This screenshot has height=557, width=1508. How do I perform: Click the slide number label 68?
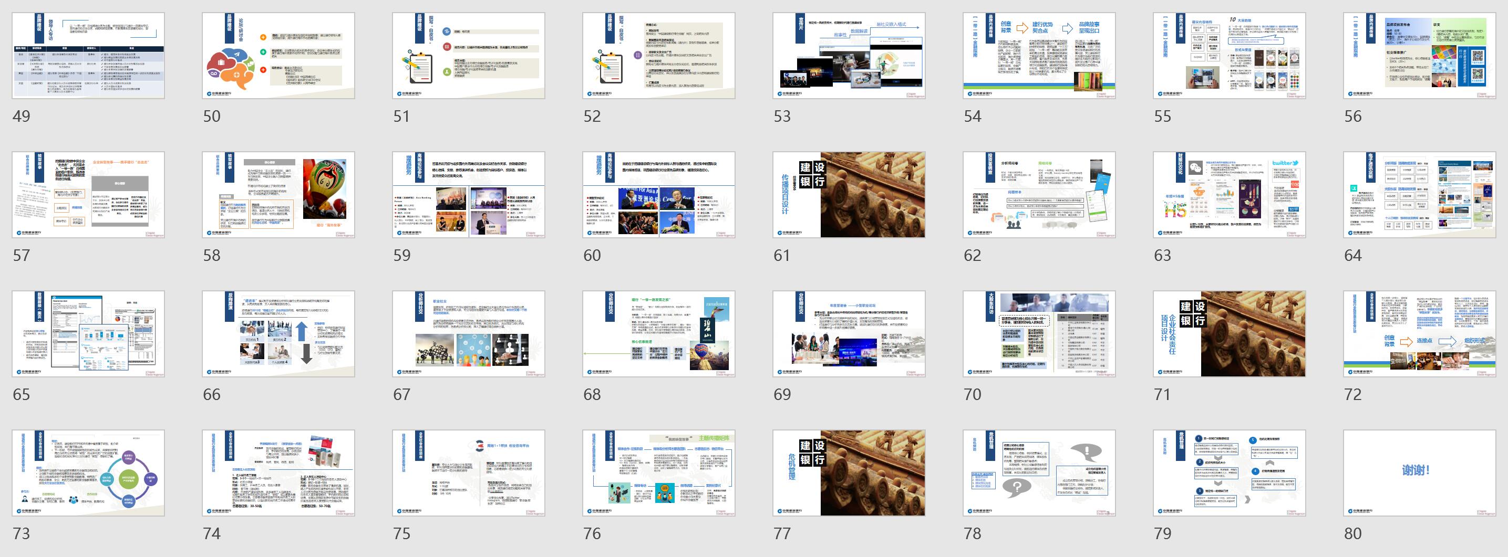pyautogui.click(x=592, y=395)
